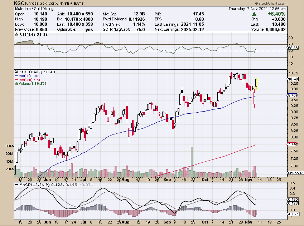Click the SCTR (LrgCap) 75.0 value
The height and width of the screenshot is (226, 304).
click(x=141, y=29)
